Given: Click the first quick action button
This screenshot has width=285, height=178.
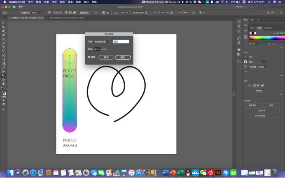Looking at the screenshot, I should 252,105.
